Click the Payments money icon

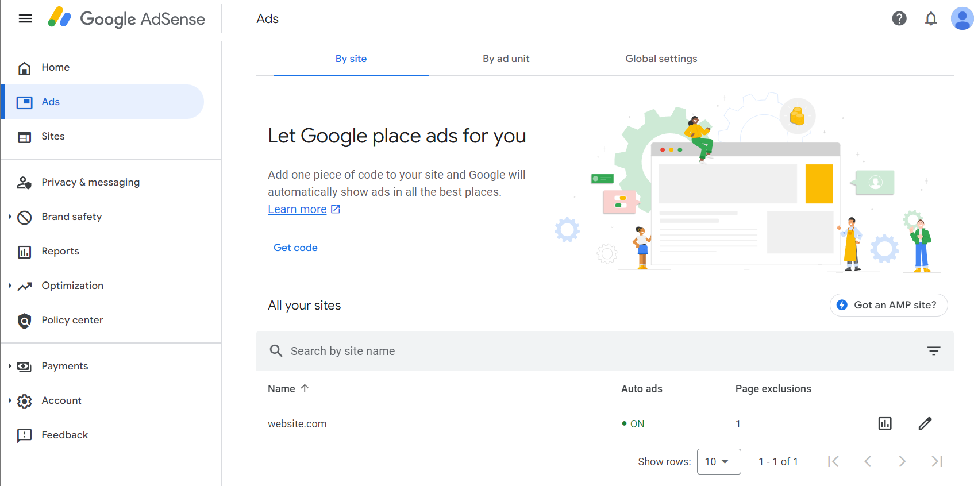pos(24,367)
